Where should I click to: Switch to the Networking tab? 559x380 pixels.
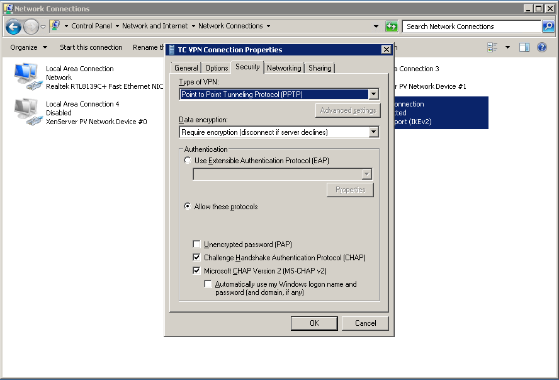pyautogui.click(x=284, y=68)
